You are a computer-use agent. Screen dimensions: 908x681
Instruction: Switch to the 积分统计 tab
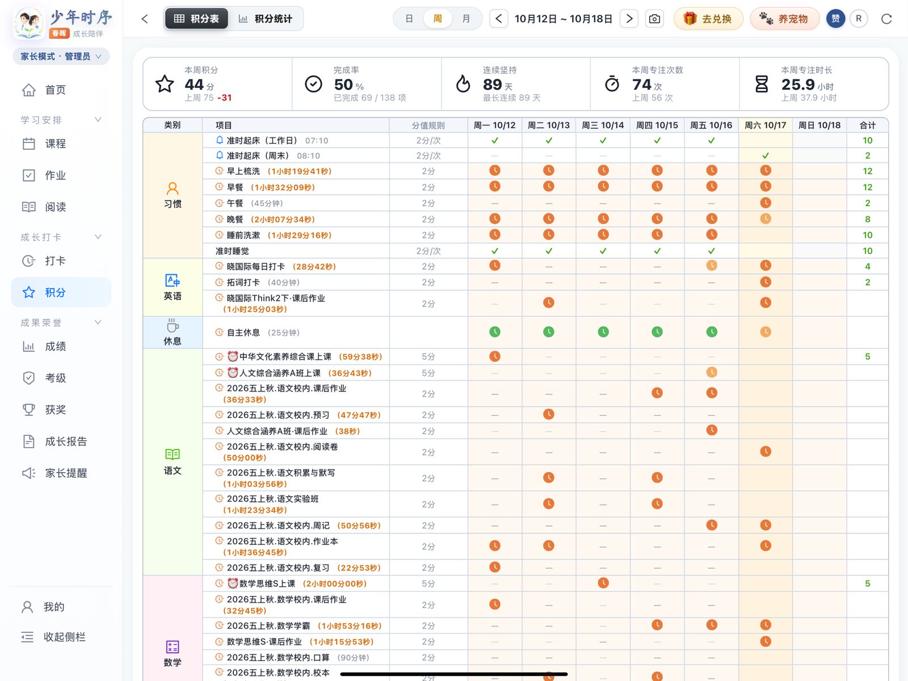click(266, 19)
